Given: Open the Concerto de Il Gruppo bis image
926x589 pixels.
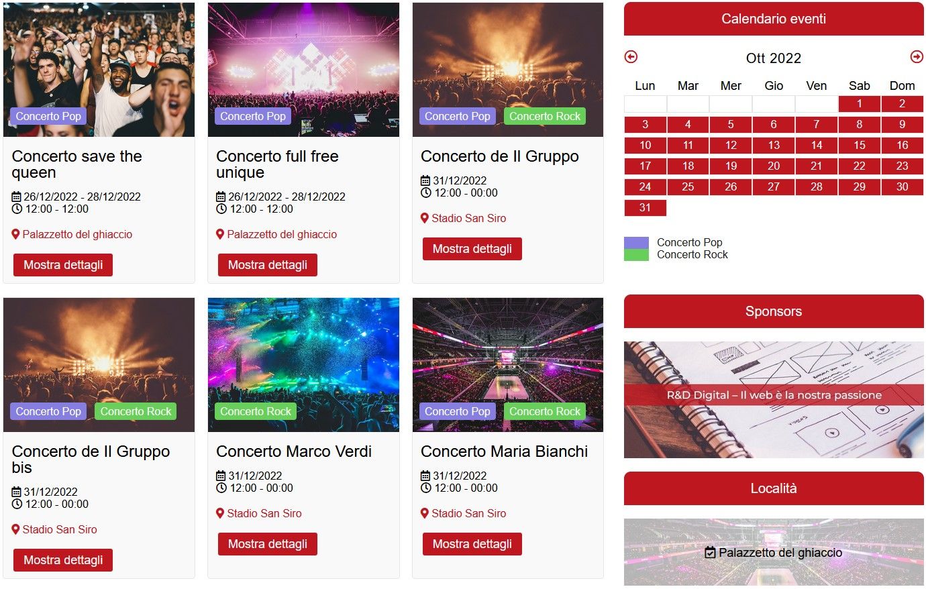Looking at the screenshot, I should (99, 365).
